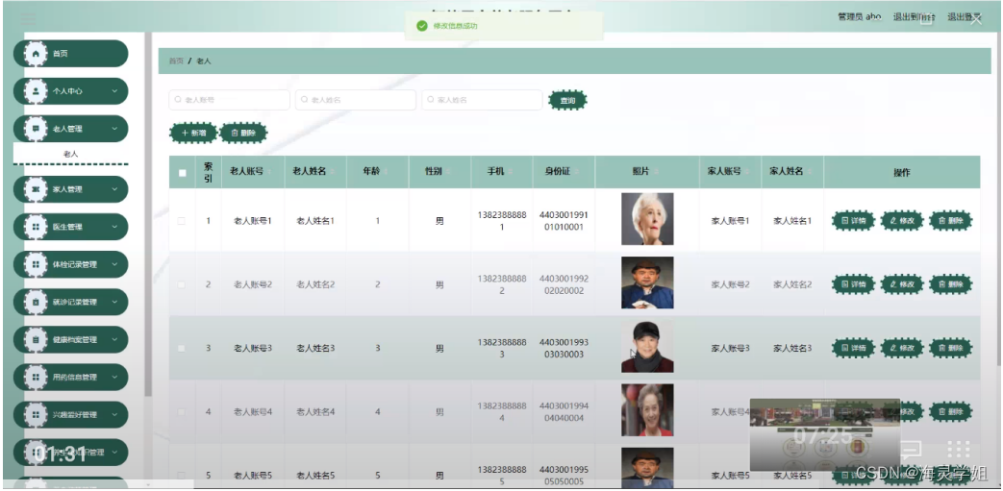Go to 首页 in the breadcrumb

(x=176, y=61)
